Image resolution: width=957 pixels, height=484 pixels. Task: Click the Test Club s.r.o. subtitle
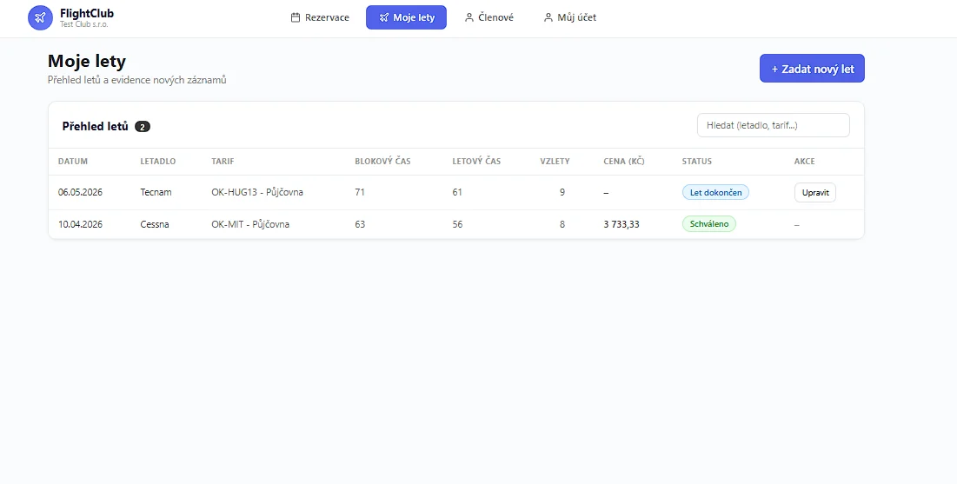pos(83,24)
